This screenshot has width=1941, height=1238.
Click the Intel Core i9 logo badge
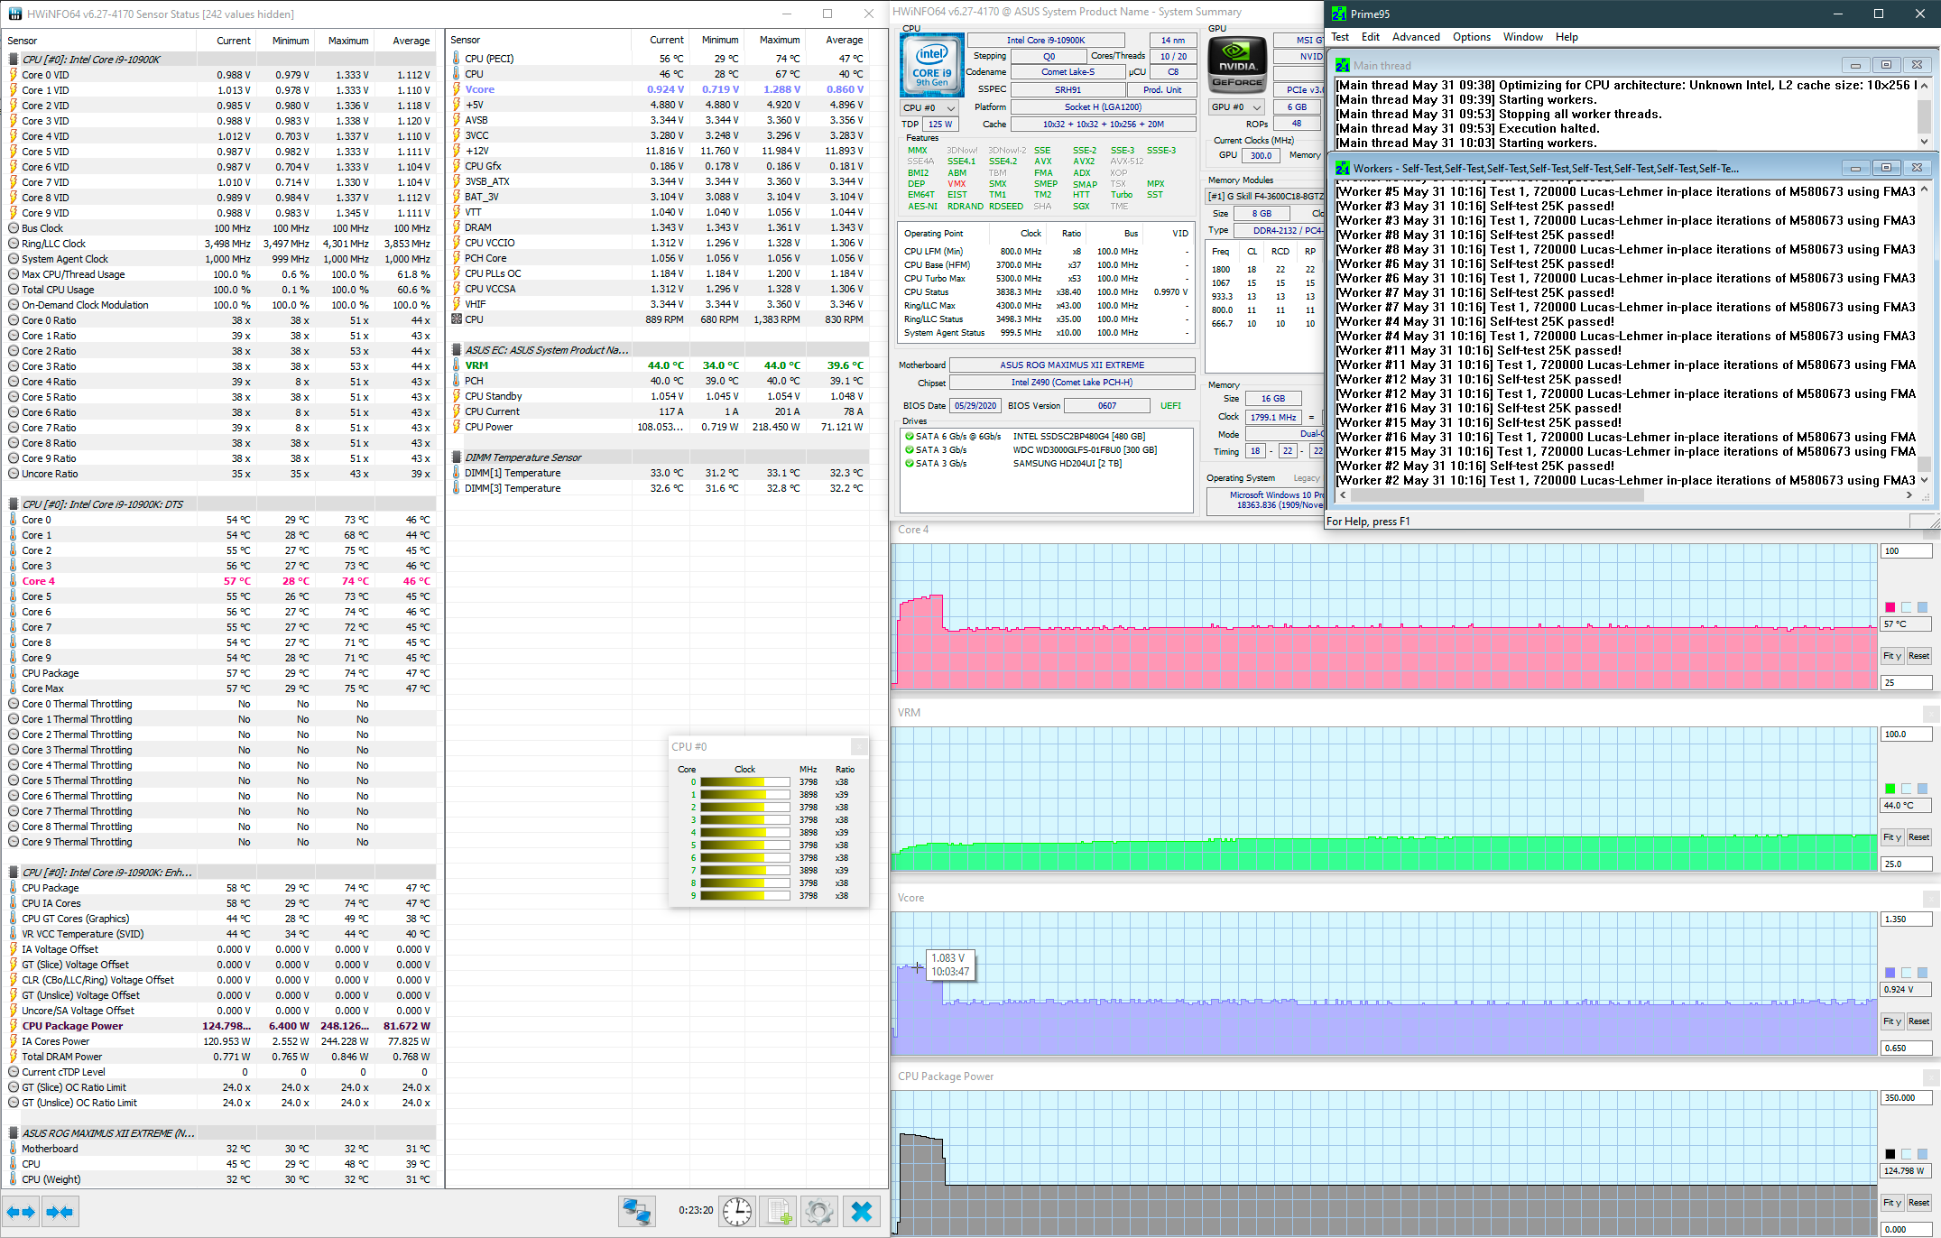pyautogui.click(x=932, y=66)
